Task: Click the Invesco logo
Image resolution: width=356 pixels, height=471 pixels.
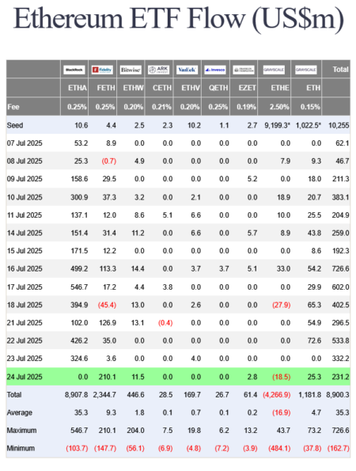Action: coord(215,70)
